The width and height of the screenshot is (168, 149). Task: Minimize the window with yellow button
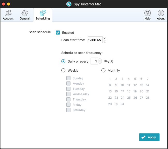[9, 4]
